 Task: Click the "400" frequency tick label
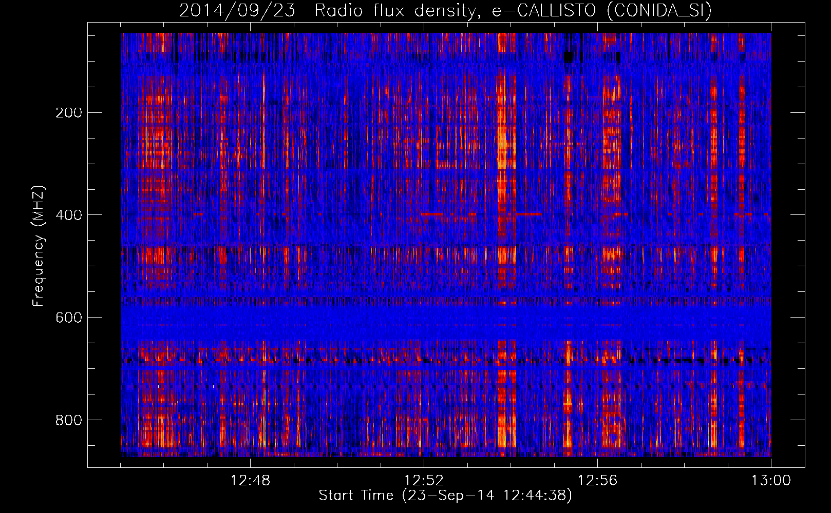coord(69,215)
